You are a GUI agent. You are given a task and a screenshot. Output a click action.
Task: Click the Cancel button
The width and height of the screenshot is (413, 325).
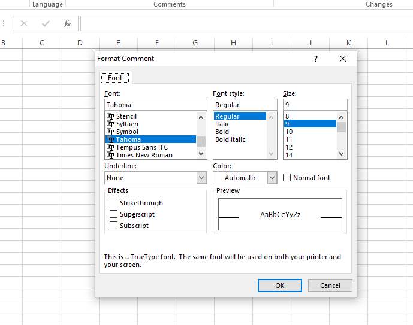click(330, 285)
